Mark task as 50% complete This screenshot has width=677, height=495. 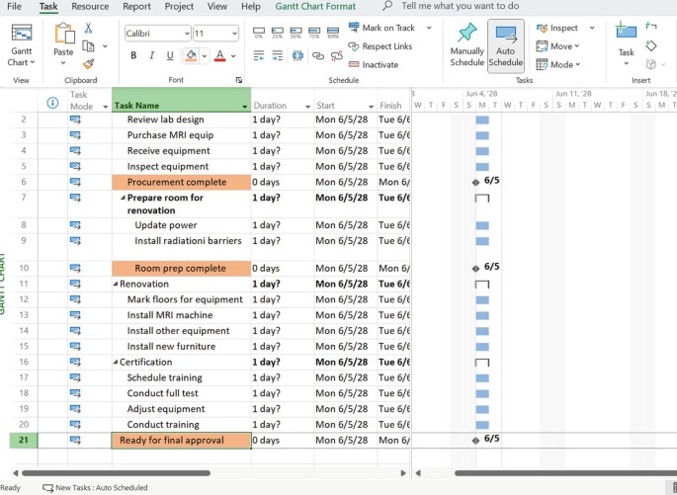point(297,33)
